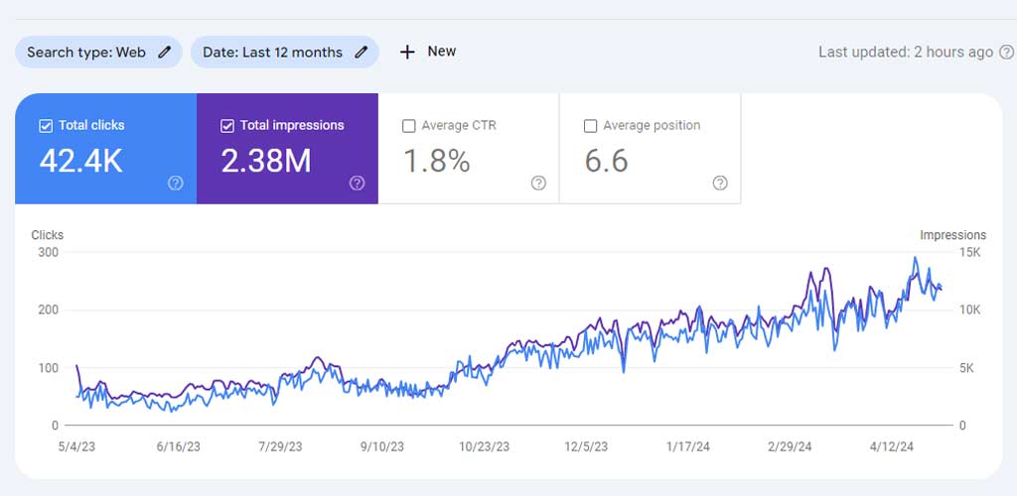Open help icon in Average position card
Screen dimensions: 1017x496
pos(720,184)
